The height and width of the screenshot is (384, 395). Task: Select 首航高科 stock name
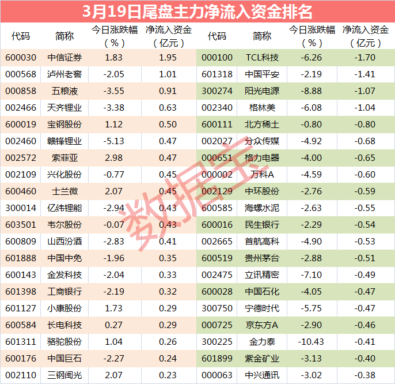coord(262,242)
